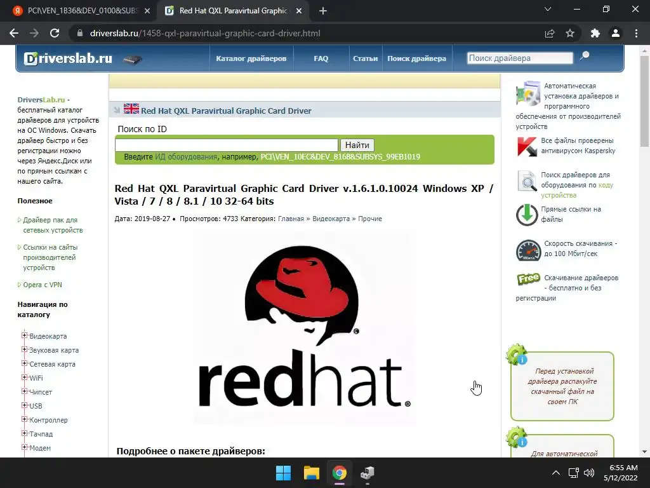
Task: Click the Driverslab.ru logo
Action: click(67, 58)
